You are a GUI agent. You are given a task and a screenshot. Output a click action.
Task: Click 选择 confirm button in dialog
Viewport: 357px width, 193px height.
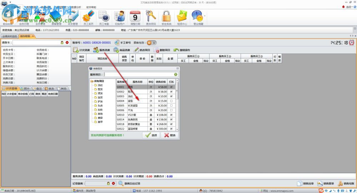click(x=151, y=135)
